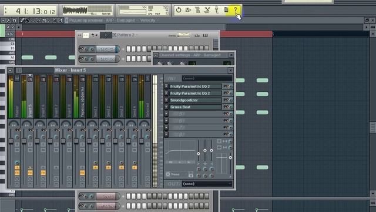The image size is (376, 212).
Task: Toggle Send 1 routing switch
Action: point(95,167)
